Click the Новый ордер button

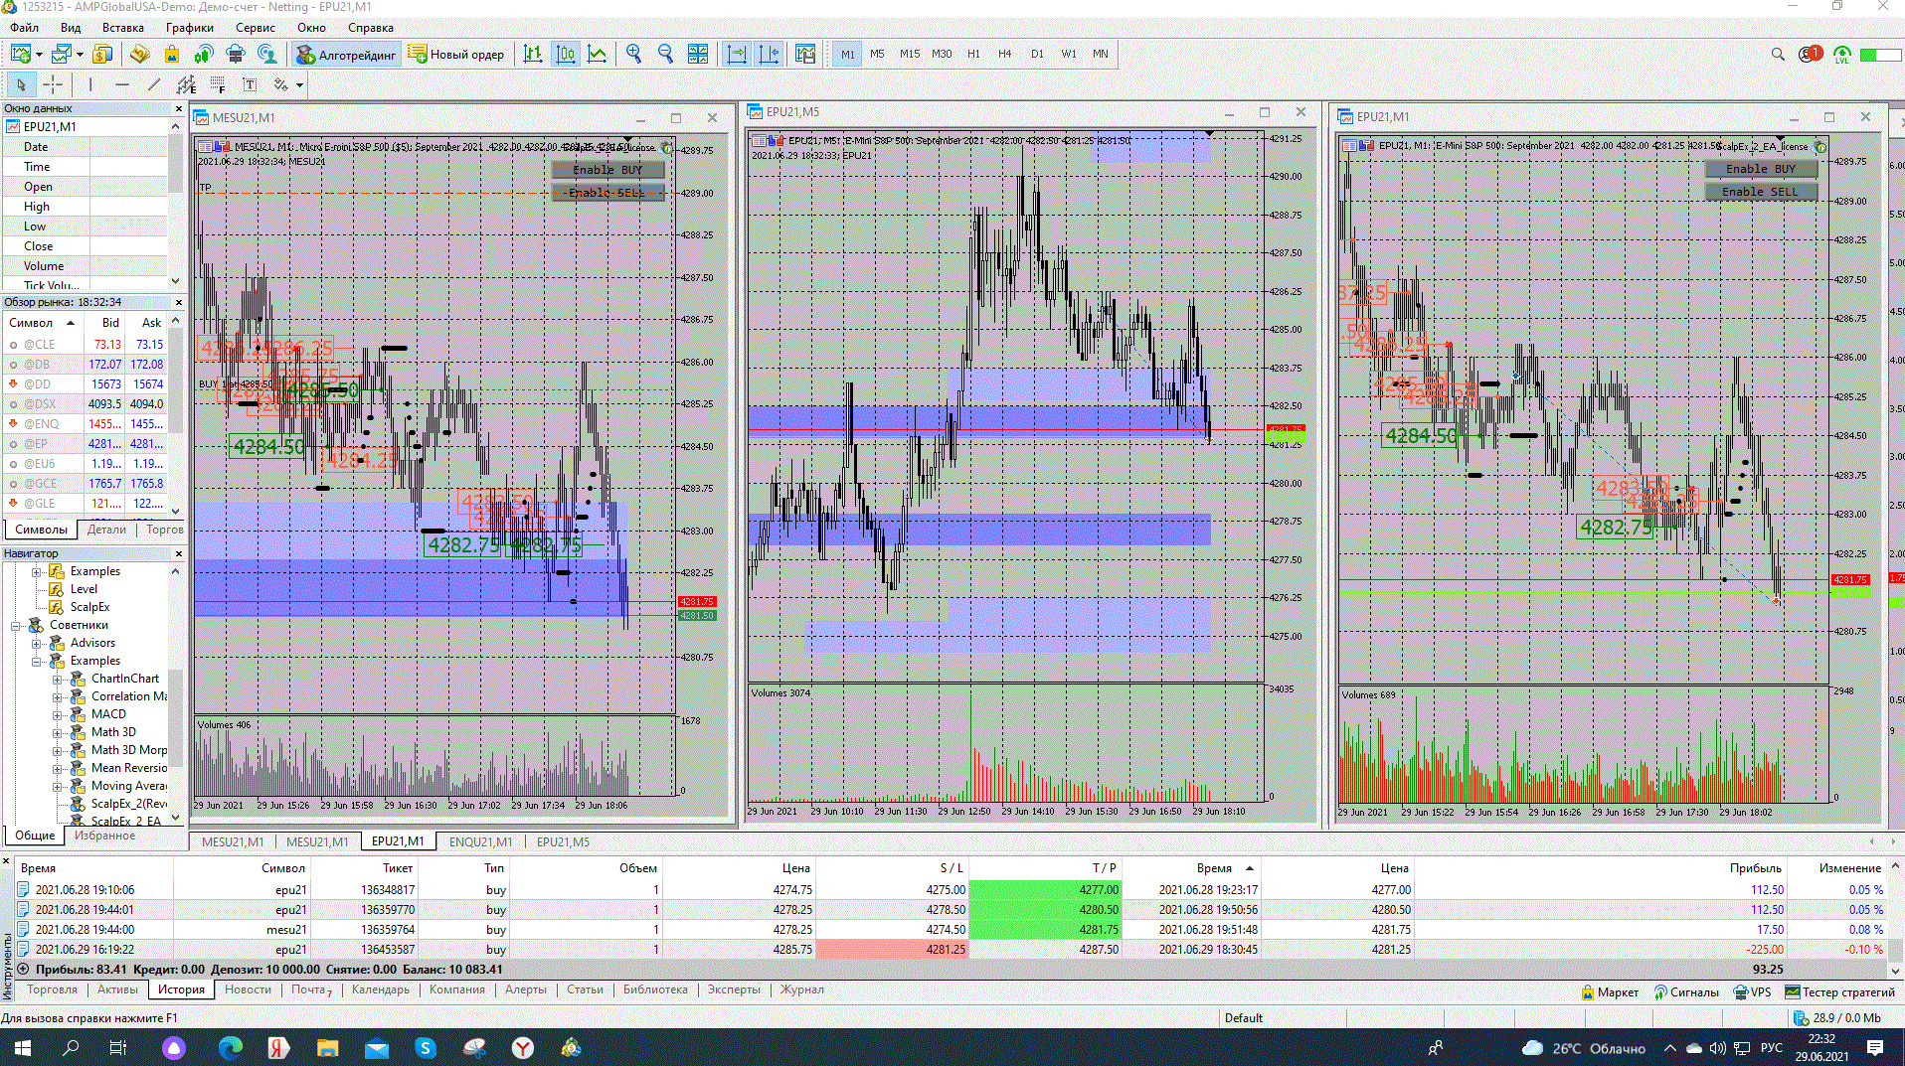coord(456,55)
